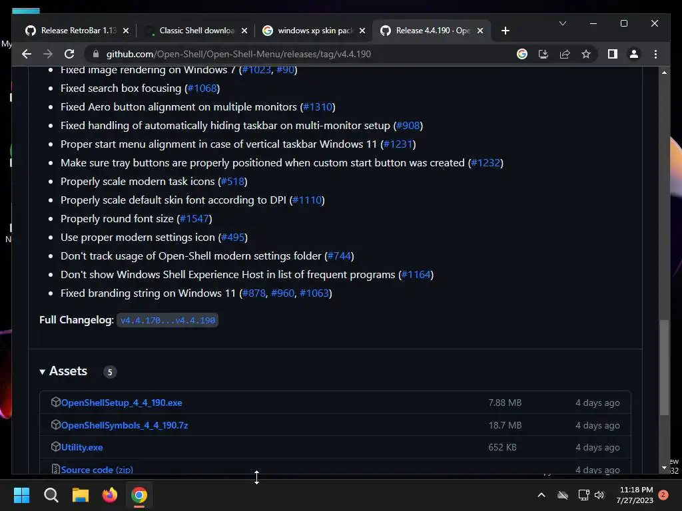Image resolution: width=682 pixels, height=511 pixels.
Task: Open the Chrome profile icon
Action: (634, 54)
